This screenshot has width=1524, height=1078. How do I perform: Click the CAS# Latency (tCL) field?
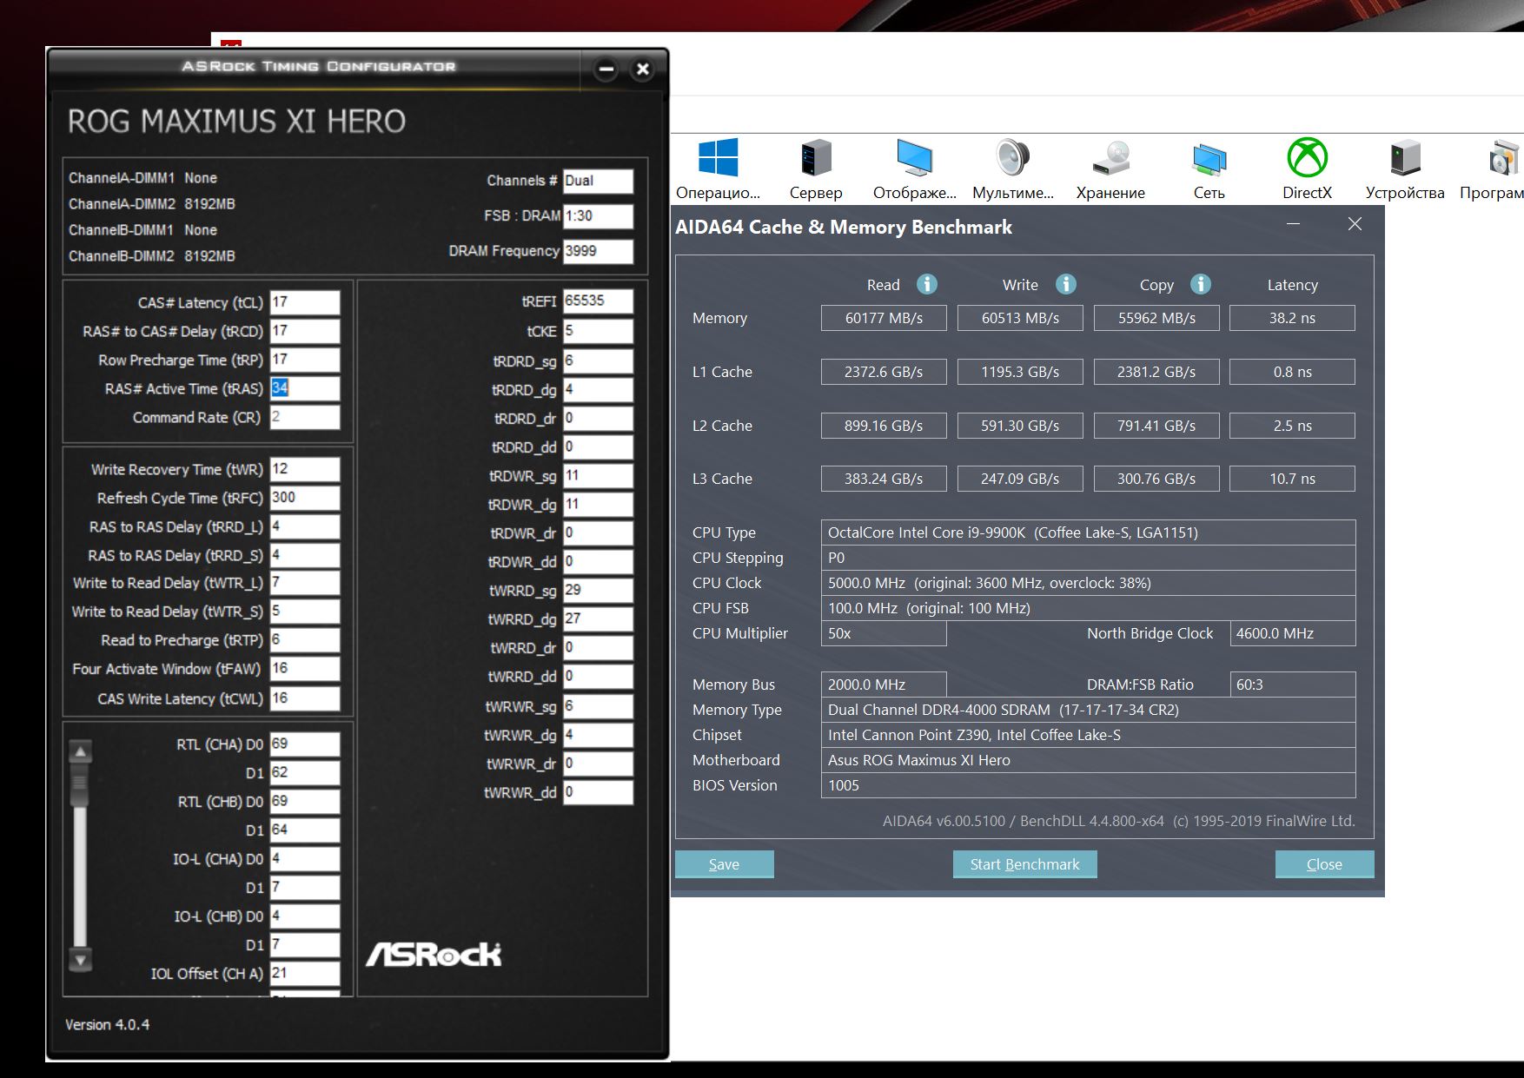click(x=305, y=302)
